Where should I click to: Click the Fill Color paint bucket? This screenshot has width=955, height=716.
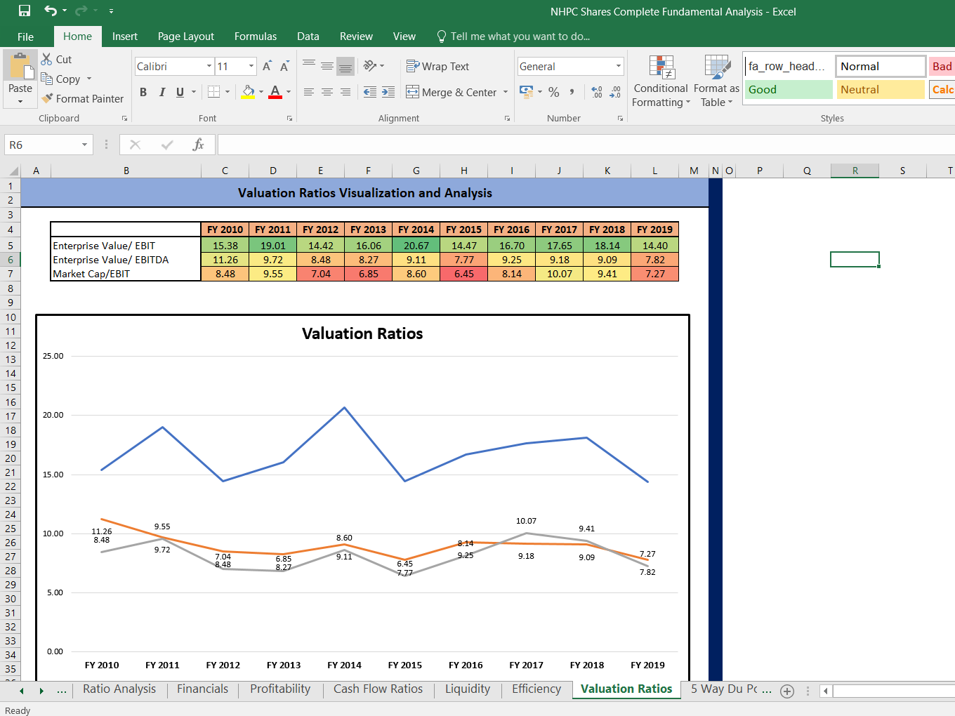point(249,92)
